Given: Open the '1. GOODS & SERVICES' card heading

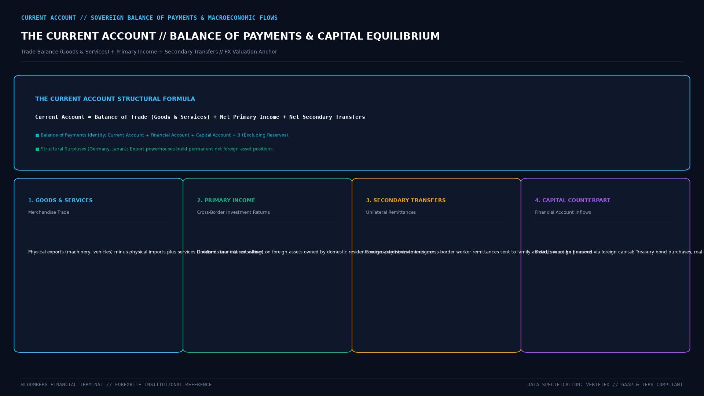Looking at the screenshot, I should 60,200.
